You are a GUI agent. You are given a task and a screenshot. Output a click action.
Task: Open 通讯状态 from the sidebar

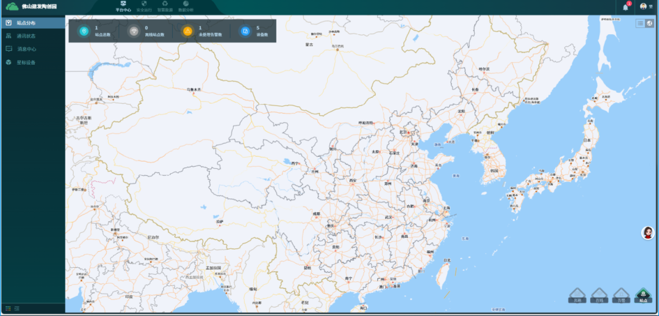[33, 36]
